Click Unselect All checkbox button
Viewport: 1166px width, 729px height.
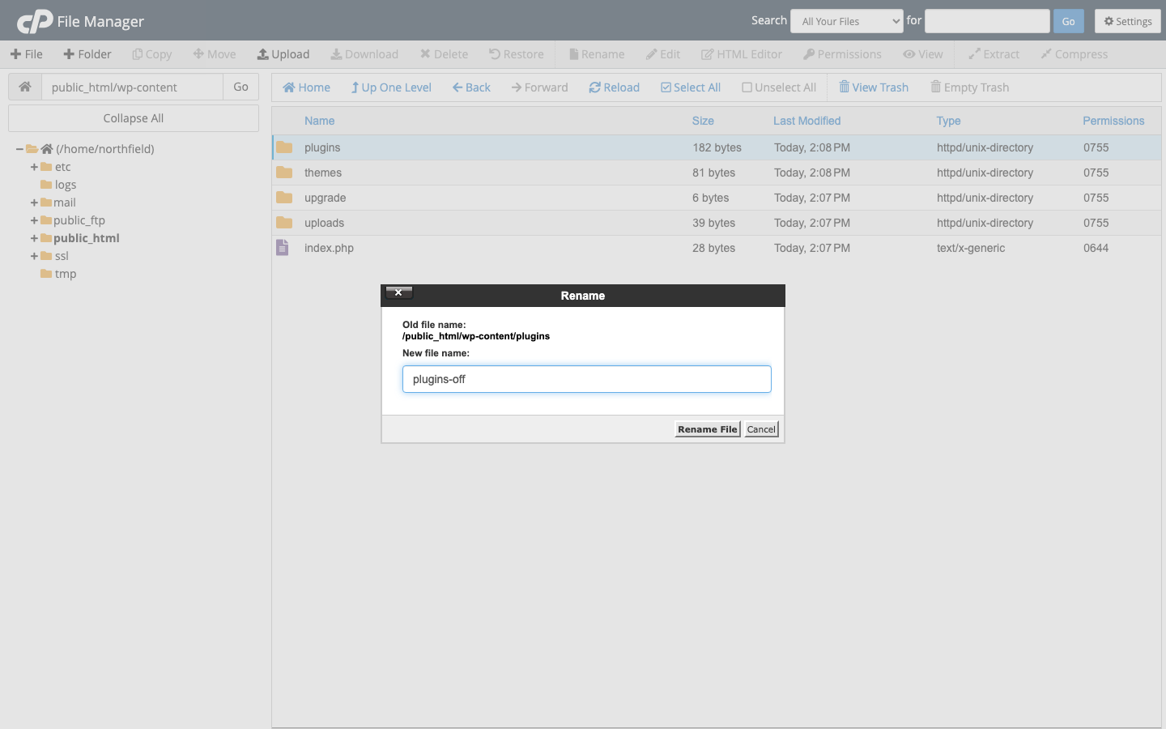779,87
